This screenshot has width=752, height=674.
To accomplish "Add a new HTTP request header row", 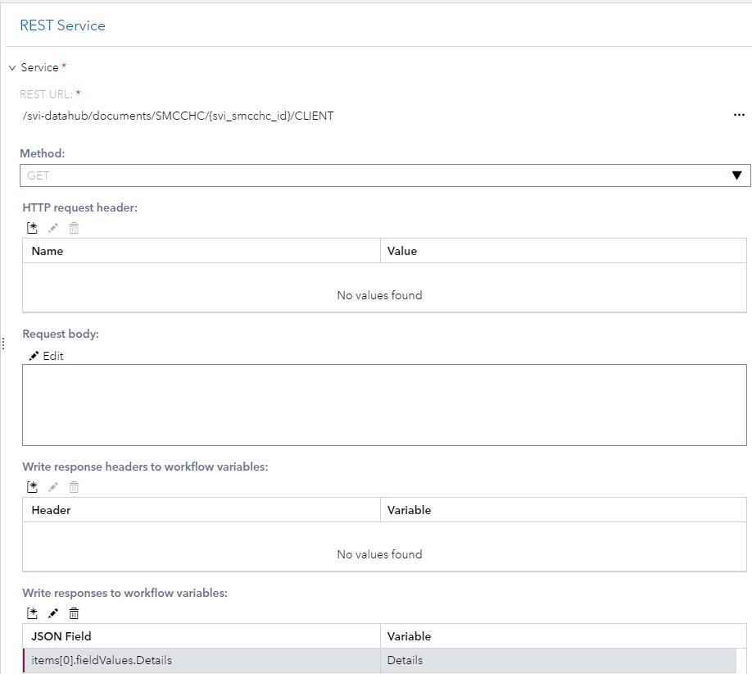I will (x=33, y=228).
